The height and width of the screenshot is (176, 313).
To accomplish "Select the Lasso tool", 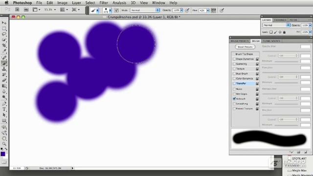I will pyautogui.click(x=4, y=34).
